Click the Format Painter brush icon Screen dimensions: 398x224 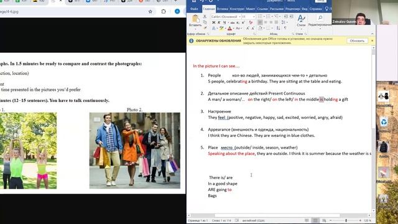(x=205, y=27)
